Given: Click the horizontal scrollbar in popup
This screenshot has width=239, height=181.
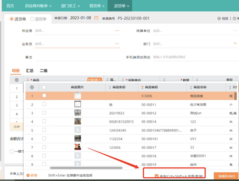Looking at the screenshot, I should tap(86, 168).
